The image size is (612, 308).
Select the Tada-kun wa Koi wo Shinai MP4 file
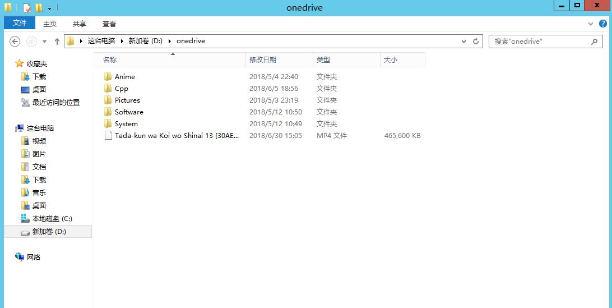click(x=177, y=136)
